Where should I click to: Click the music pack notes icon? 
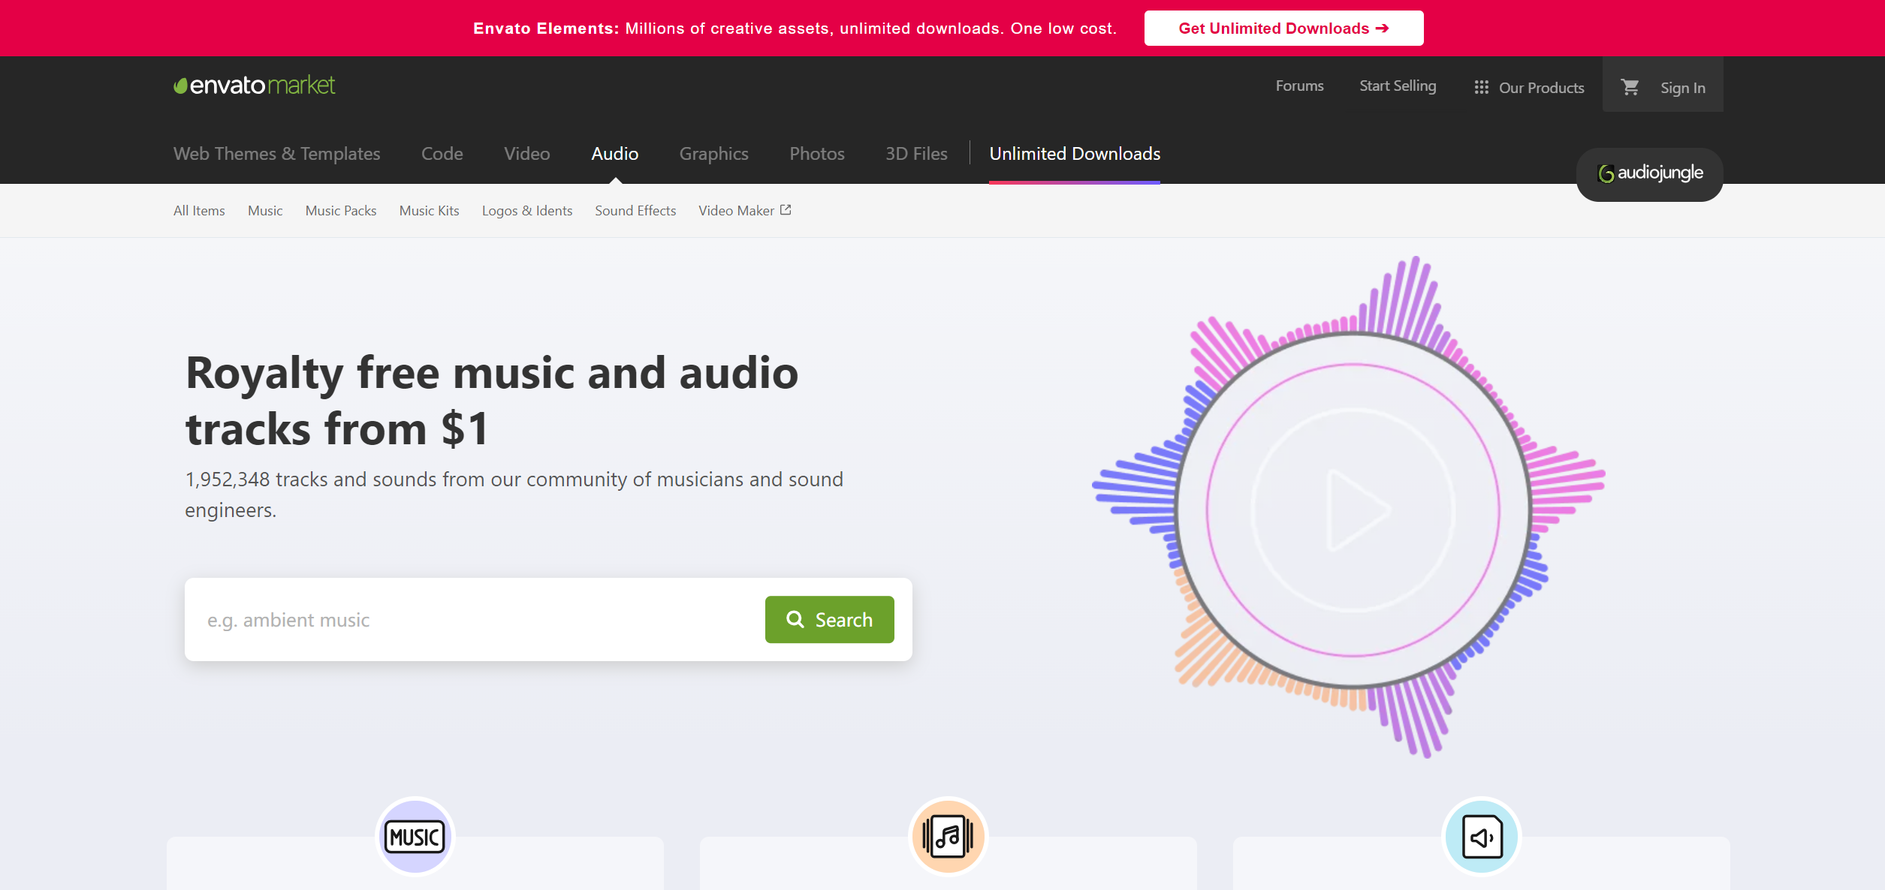947,835
